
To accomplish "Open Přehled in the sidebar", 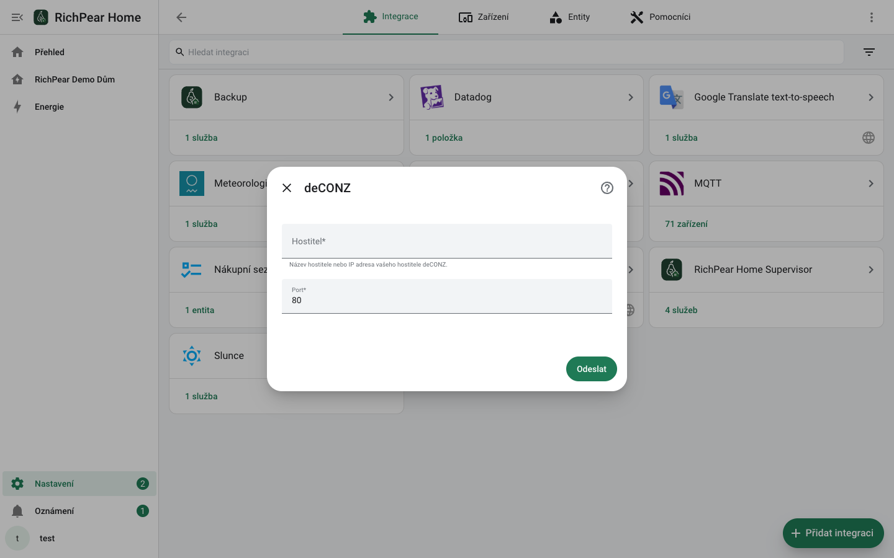I will click(79, 52).
